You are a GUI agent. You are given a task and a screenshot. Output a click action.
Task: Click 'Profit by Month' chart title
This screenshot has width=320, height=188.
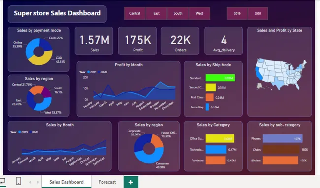[x=128, y=65]
